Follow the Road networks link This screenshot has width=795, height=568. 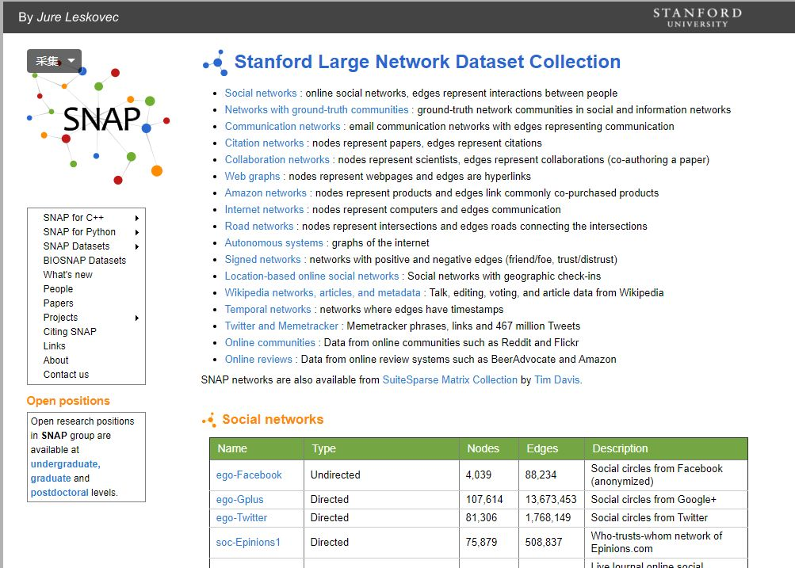pyautogui.click(x=259, y=226)
